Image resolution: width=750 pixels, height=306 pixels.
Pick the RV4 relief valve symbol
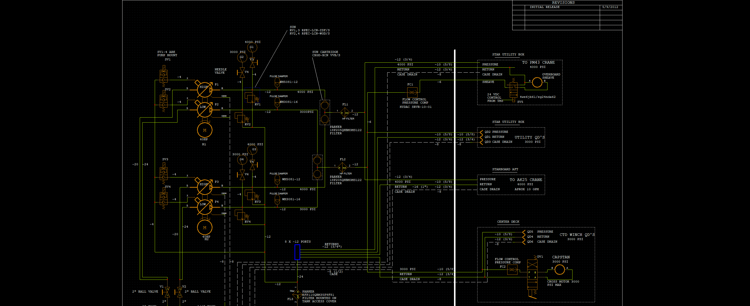pyautogui.click(x=242, y=214)
